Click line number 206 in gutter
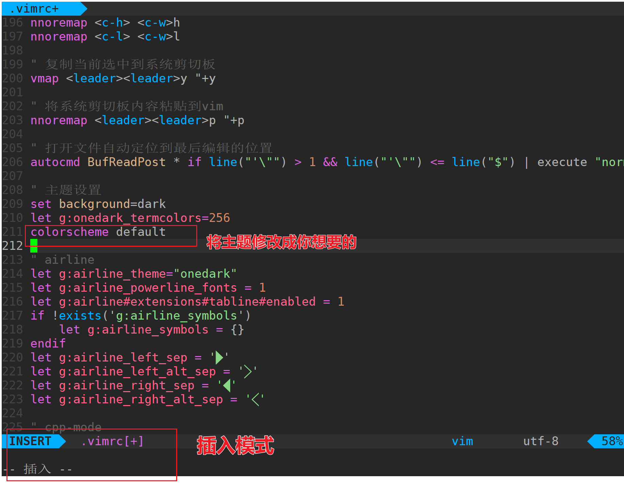The height and width of the screenshot is (483, 624). [x=12, y=162]
